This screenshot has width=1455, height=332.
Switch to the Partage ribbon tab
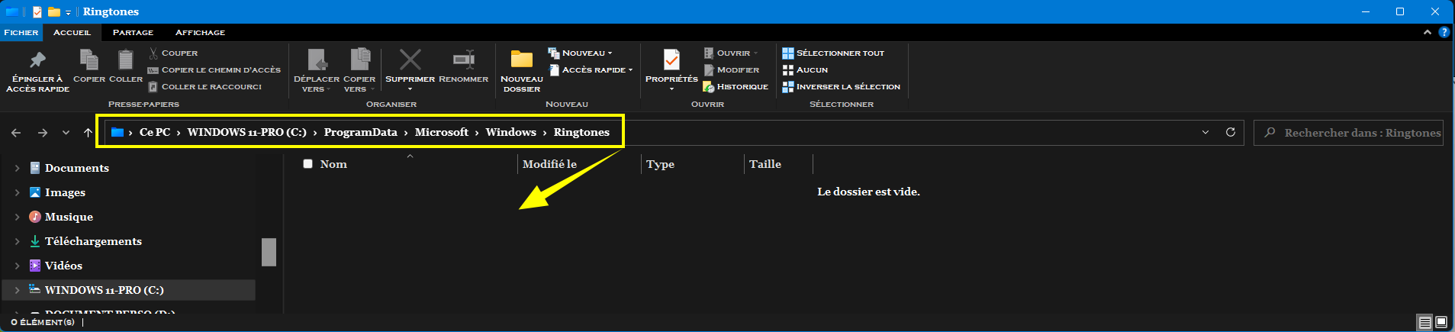pos(133,32)
